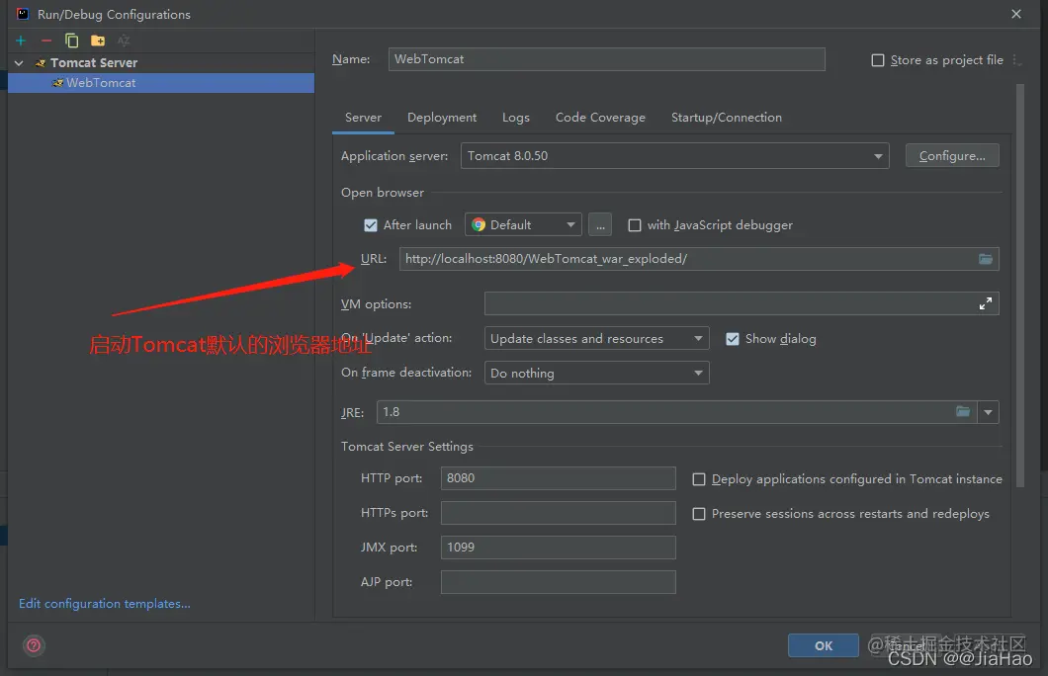Select WebTomcat configuration in the tree
The image size is (1048, 676).
pyautogui.click(x=160, y=83)
